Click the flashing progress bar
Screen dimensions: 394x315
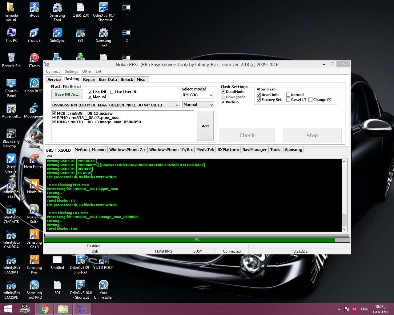click(197, 240)
